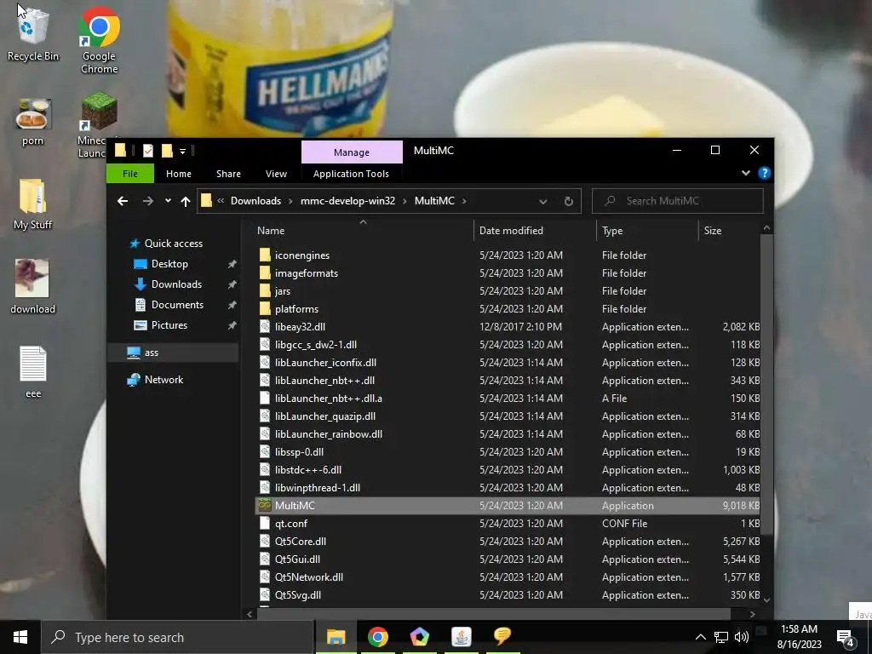Screen dimensions: 872x654
Task: Open Explorer Help question mark icon
Action: [x=764, y=173]
